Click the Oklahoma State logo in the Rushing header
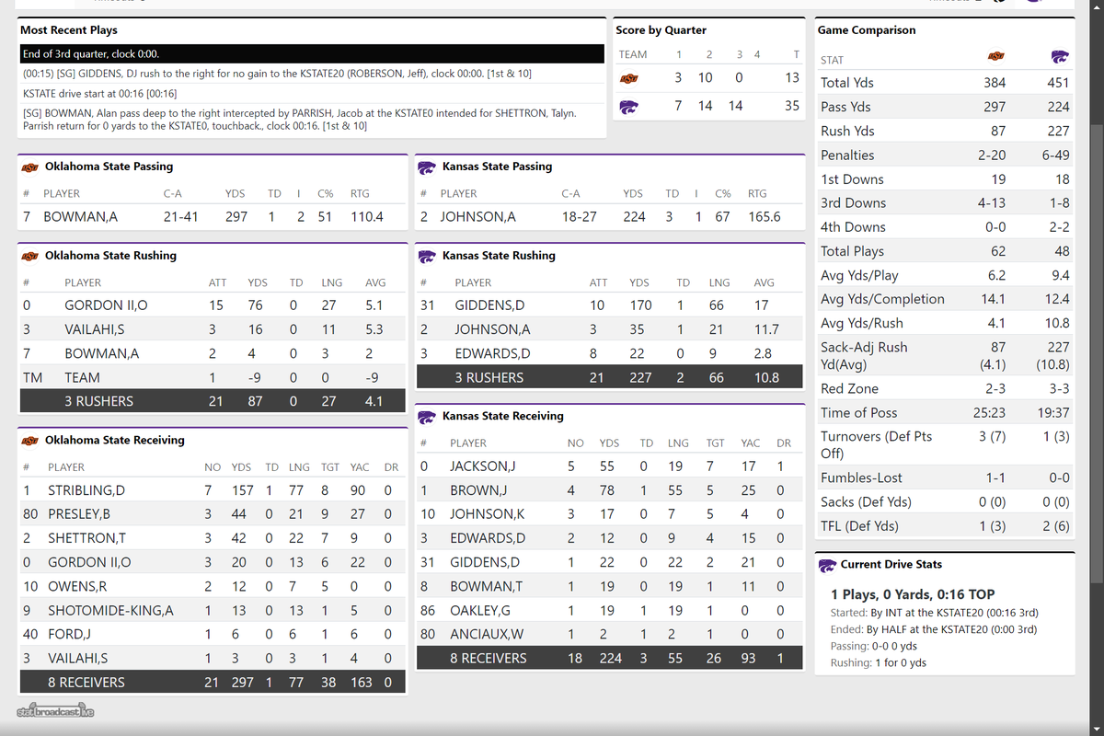The width and height of the screenshot is (1104, 736). [29, 256]
